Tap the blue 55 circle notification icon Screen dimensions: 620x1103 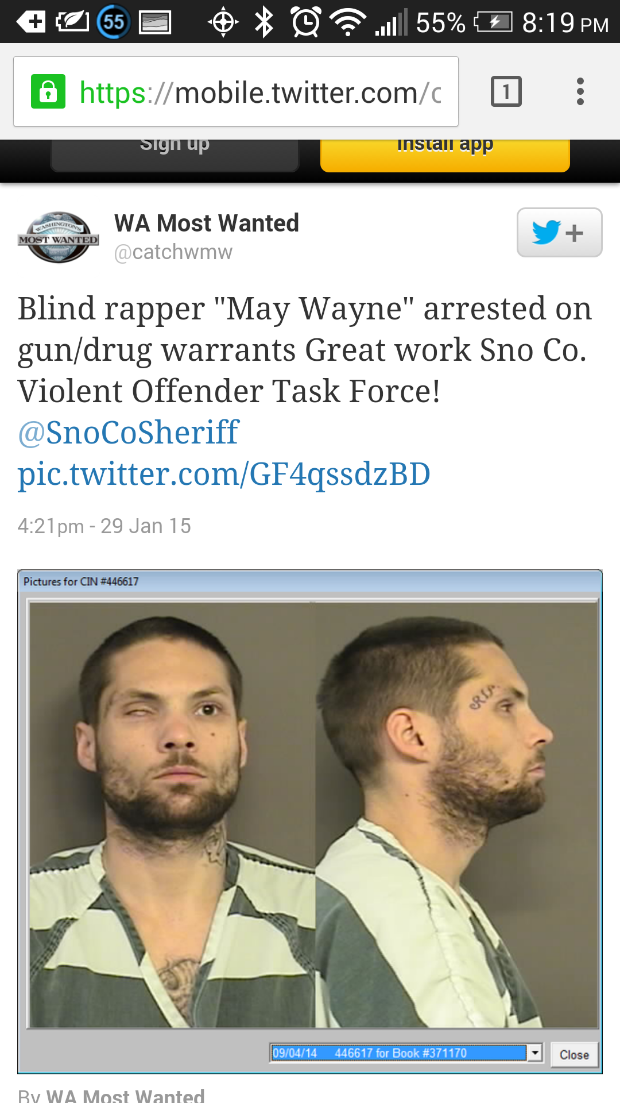114,22
